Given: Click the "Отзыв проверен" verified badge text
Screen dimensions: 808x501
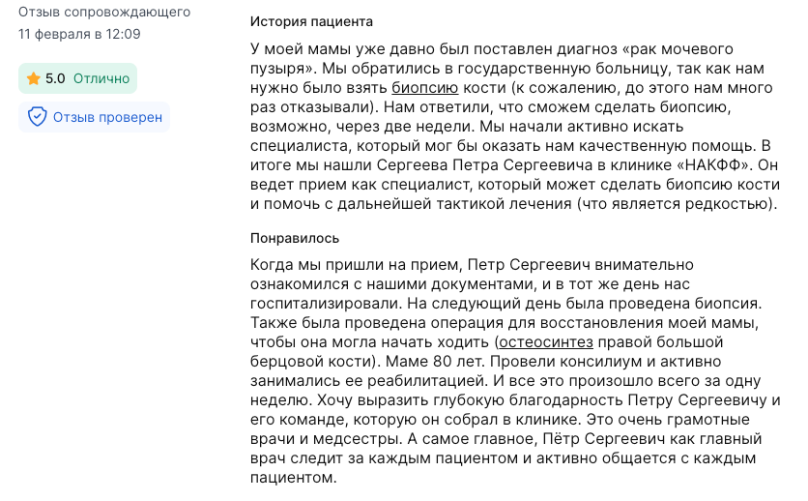Looking at the screenshot, I should 107,117.
